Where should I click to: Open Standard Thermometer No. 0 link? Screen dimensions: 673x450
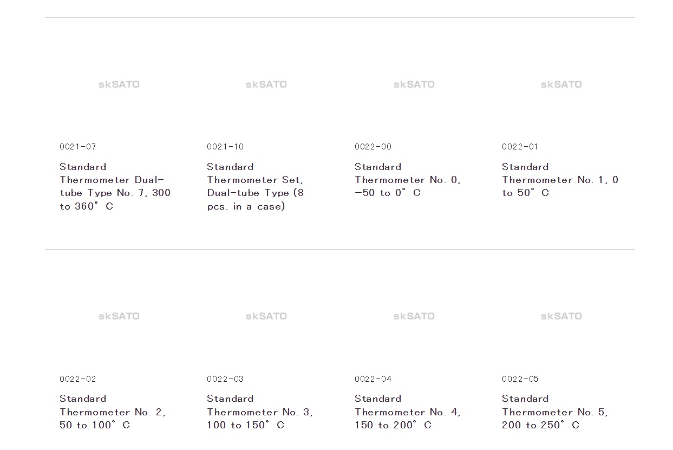click(x=408, y=180)
